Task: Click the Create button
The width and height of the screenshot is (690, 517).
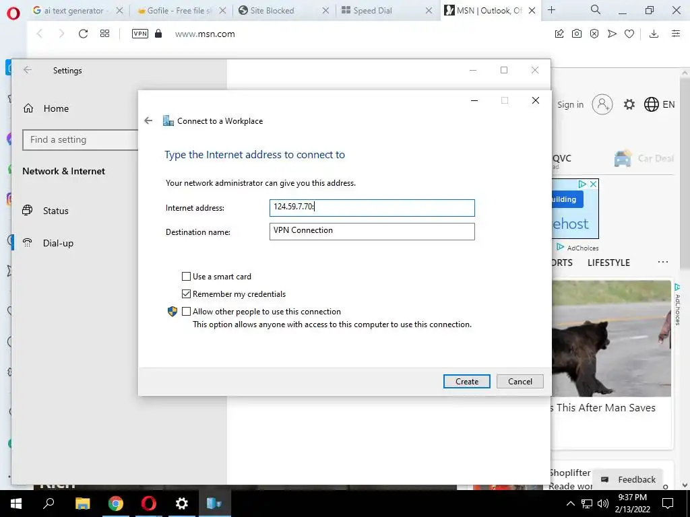Action: pyautogui.click(x=467, y=382)
